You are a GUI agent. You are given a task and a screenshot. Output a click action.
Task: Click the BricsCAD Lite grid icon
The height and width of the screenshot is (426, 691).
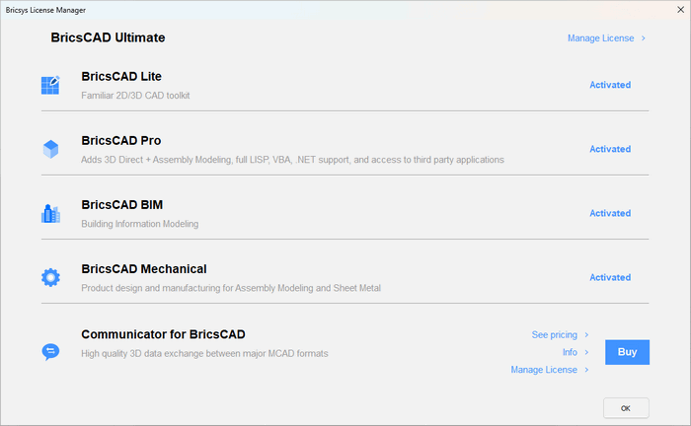coord(50,86)
